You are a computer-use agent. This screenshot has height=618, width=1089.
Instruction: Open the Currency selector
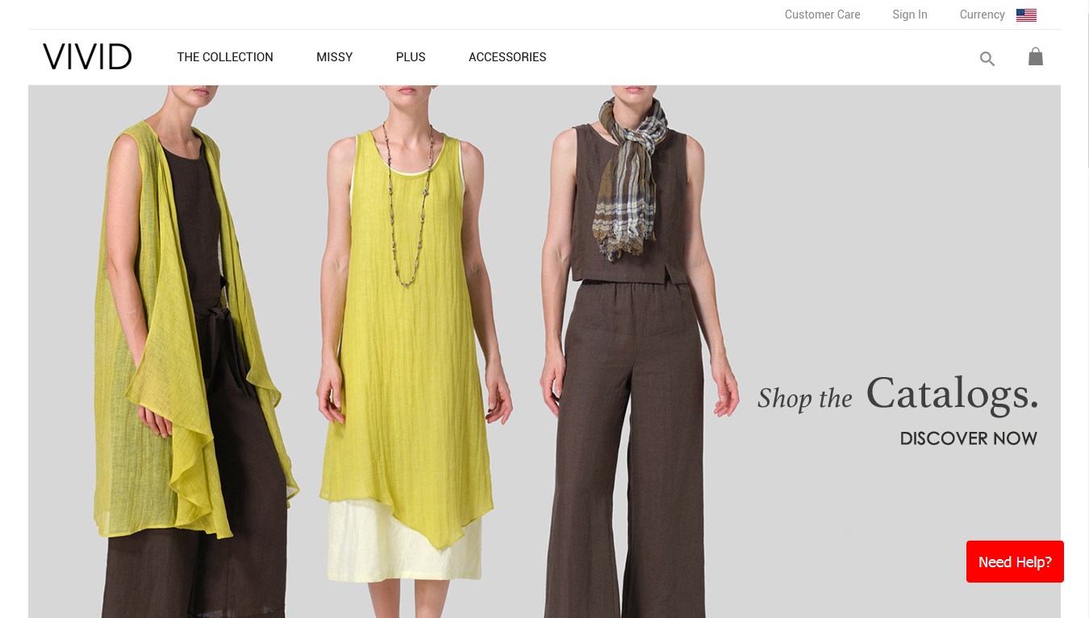(982, 15)
